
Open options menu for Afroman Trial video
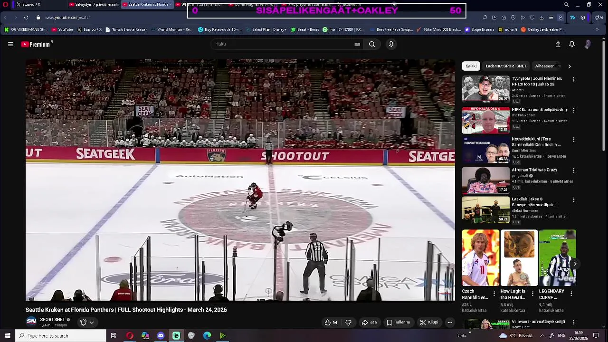(574, 170)
